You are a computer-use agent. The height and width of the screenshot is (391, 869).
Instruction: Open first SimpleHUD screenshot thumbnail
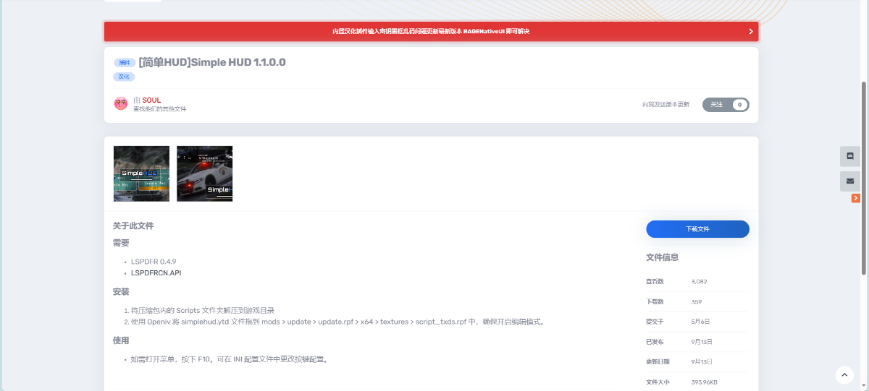(141, 173)
